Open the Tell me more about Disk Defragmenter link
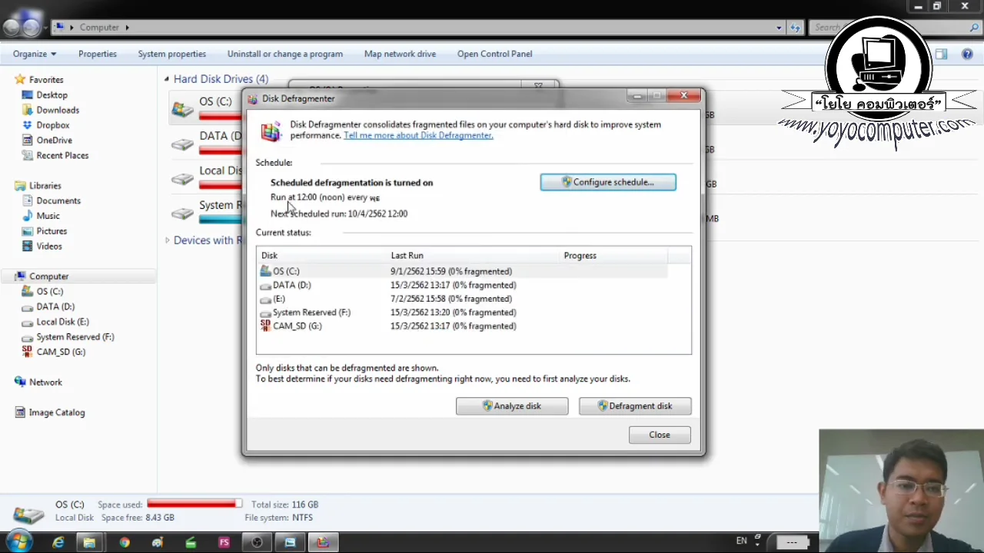984x553 pixels. 417,135
